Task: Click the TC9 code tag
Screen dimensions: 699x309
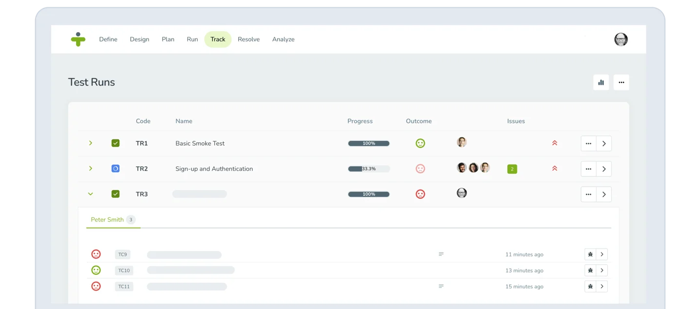Action: [x=123, y=254]
